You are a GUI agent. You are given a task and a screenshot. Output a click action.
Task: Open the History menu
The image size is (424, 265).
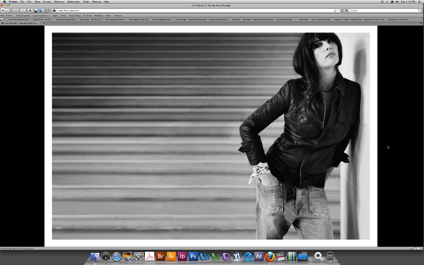[x=47, y=2]
